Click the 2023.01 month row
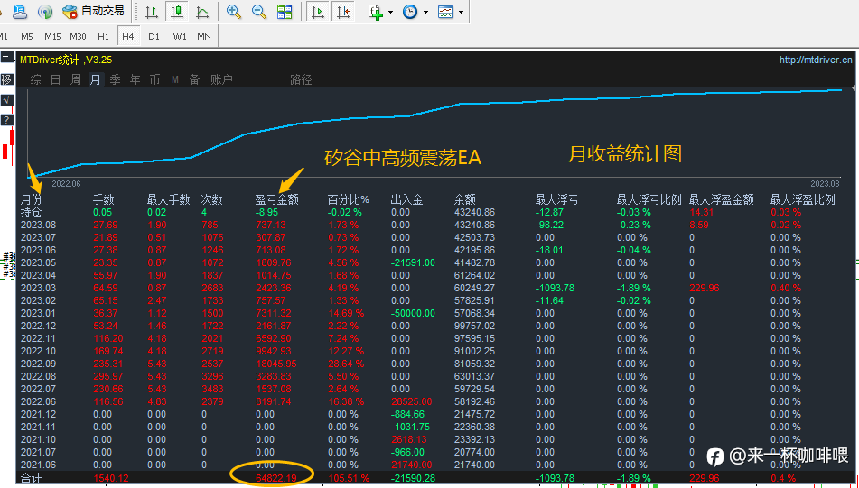Viewport: 859px width, 488px height. click(x=435, y=314)
